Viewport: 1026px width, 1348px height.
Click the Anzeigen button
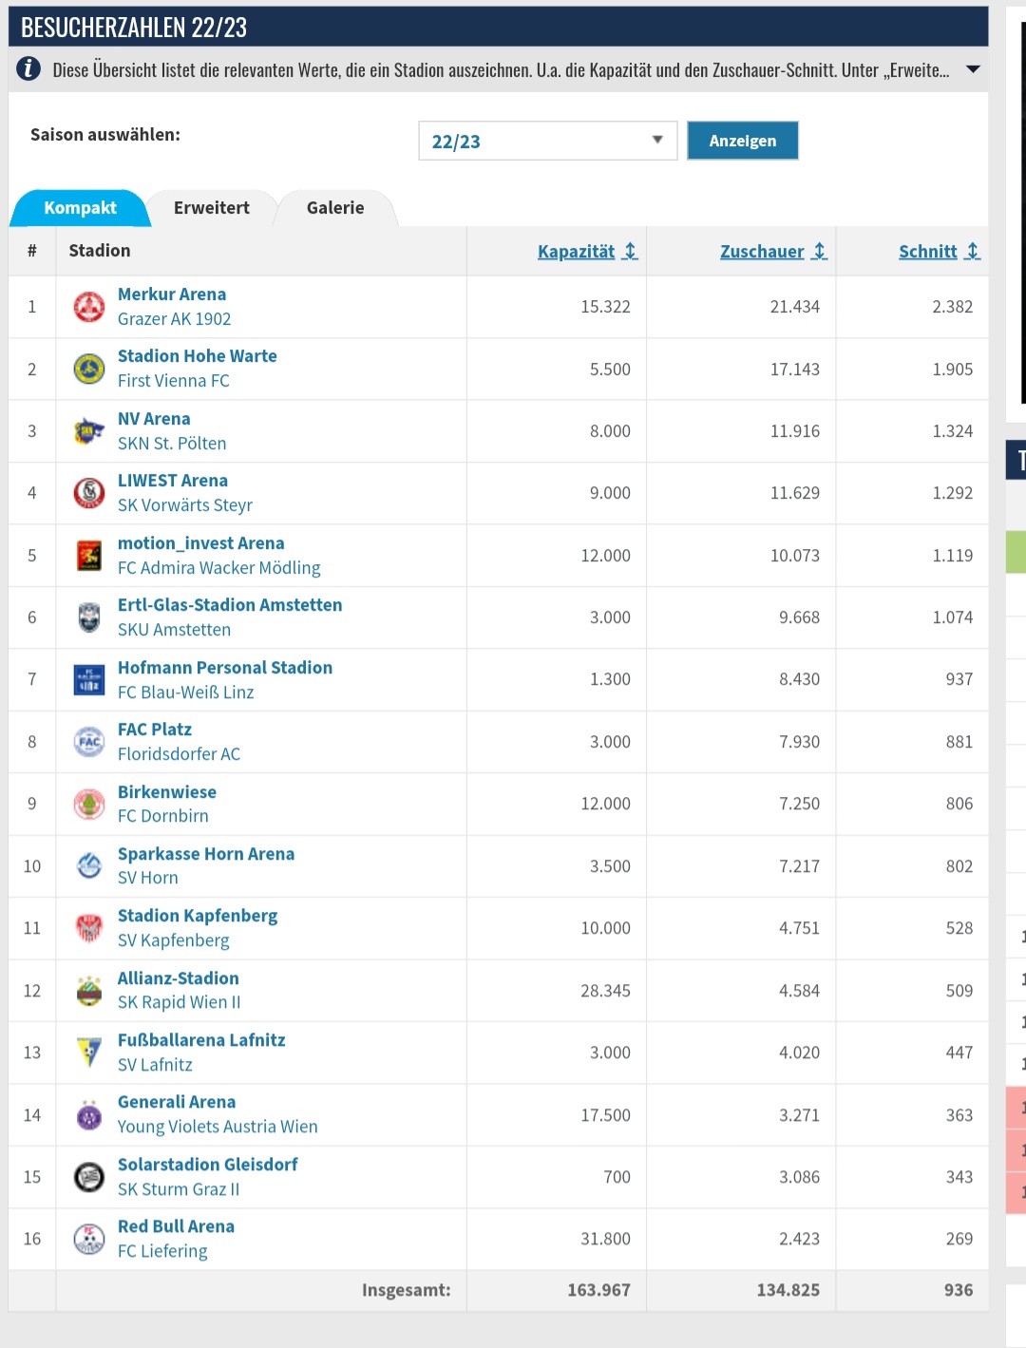point(743,141)
